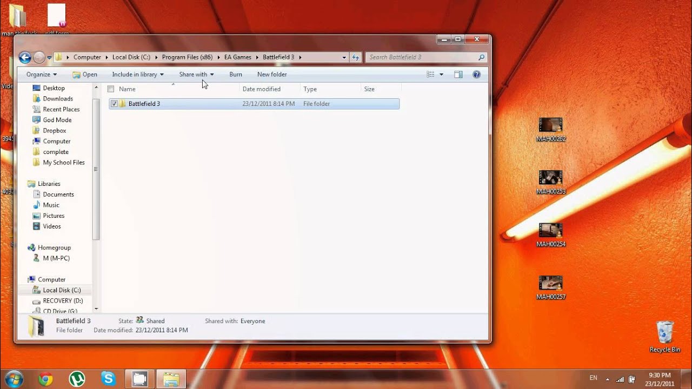Expand the arrow after EA Games breadcrumb
Screen dimensions: 692x389
257,57
